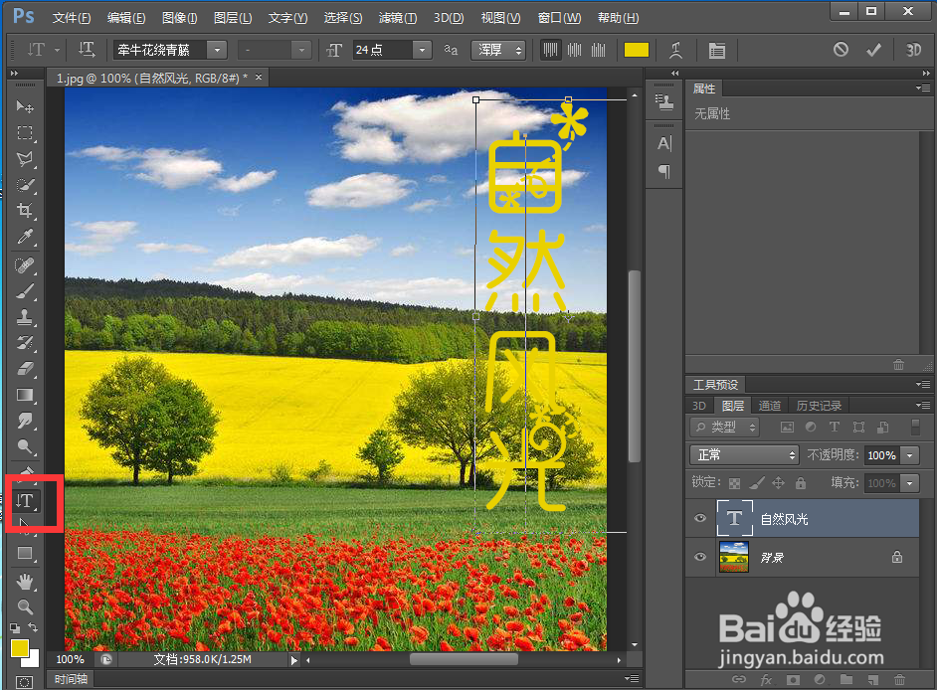
Task: Open the opacity 不透明度 dropdown
Action: pyautogui.click(x=910, y=455)
